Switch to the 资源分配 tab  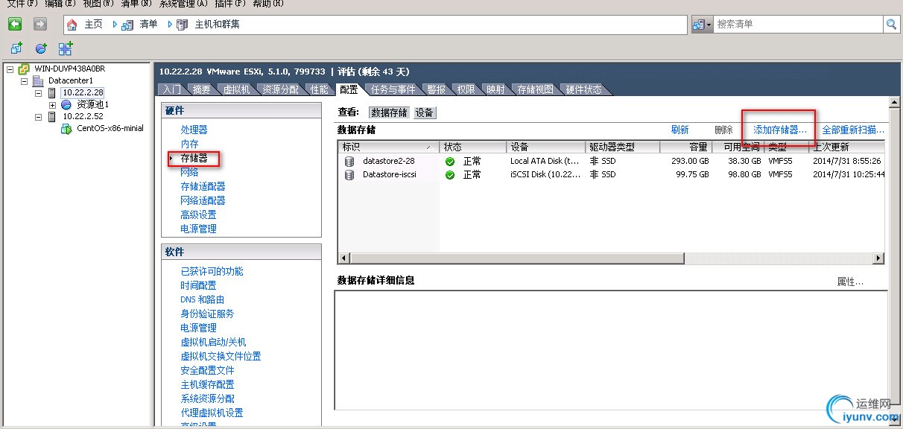(x=280, y=89)
